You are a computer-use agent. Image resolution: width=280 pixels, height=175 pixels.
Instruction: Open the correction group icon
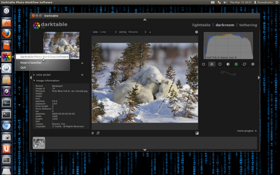(x=244, y=64)
